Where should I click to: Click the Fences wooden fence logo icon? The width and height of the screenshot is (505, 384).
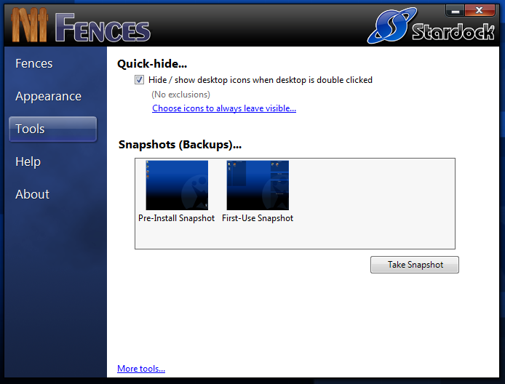[x=29, y=25]
